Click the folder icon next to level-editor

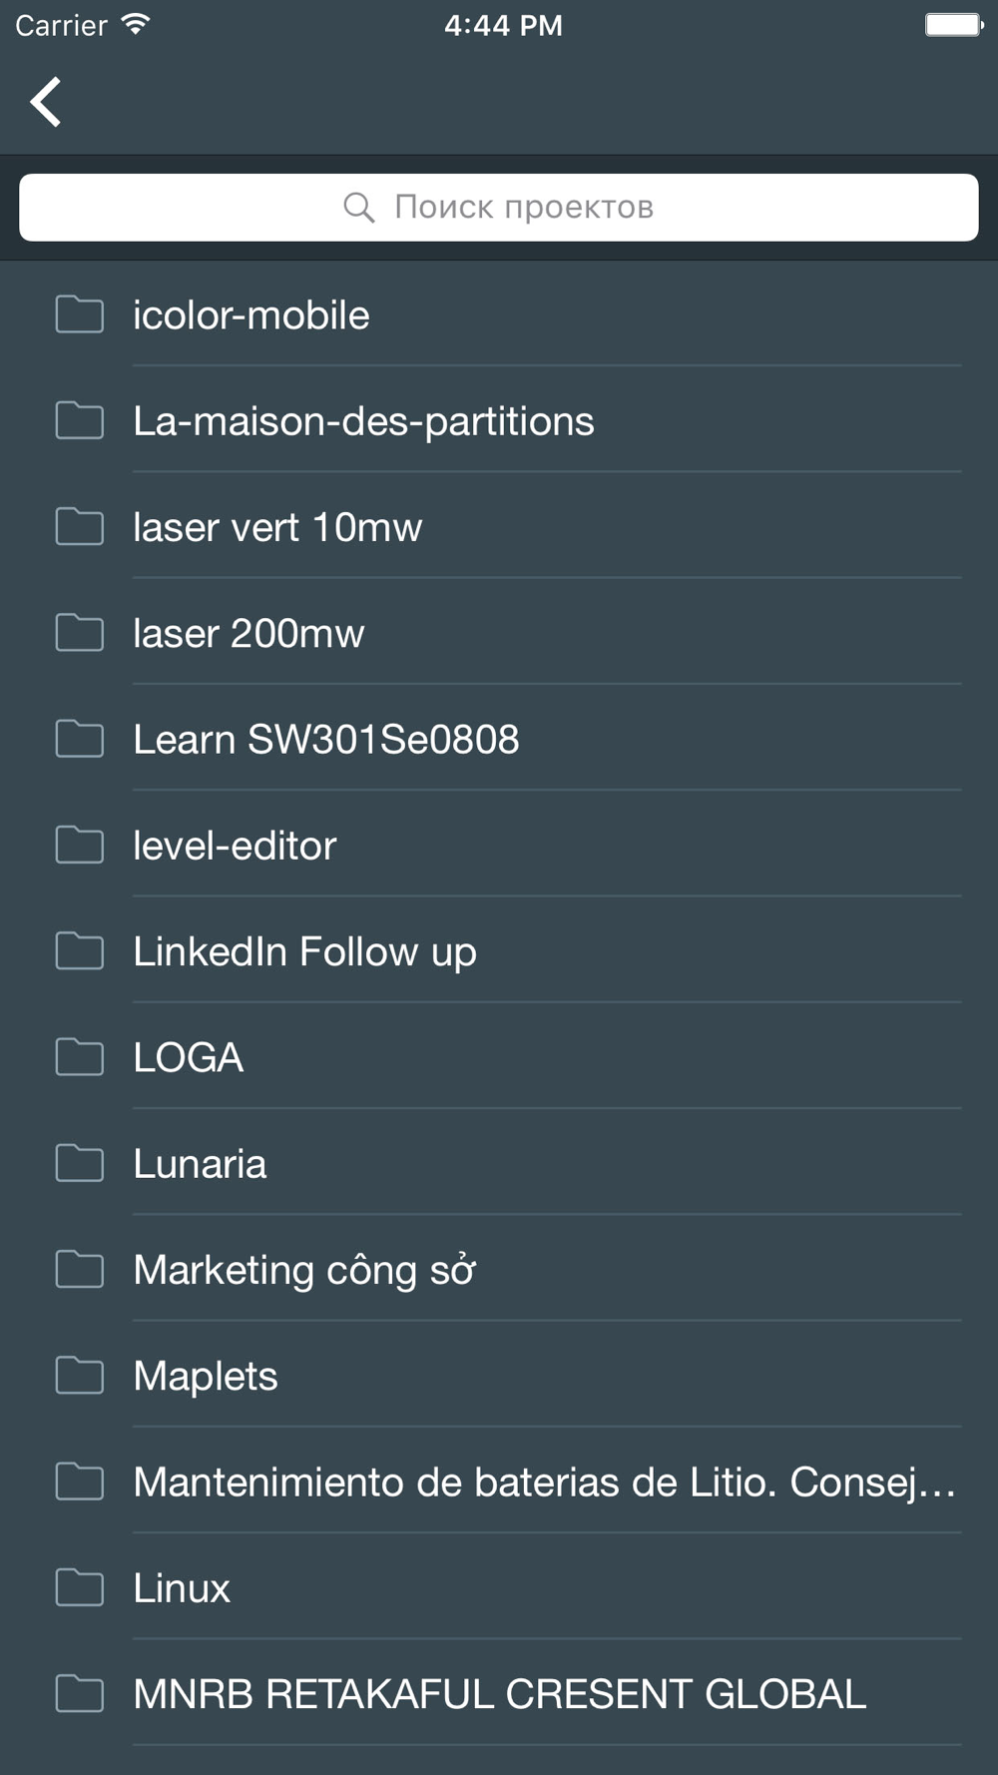pyautogui.click(x=80, y=845)
